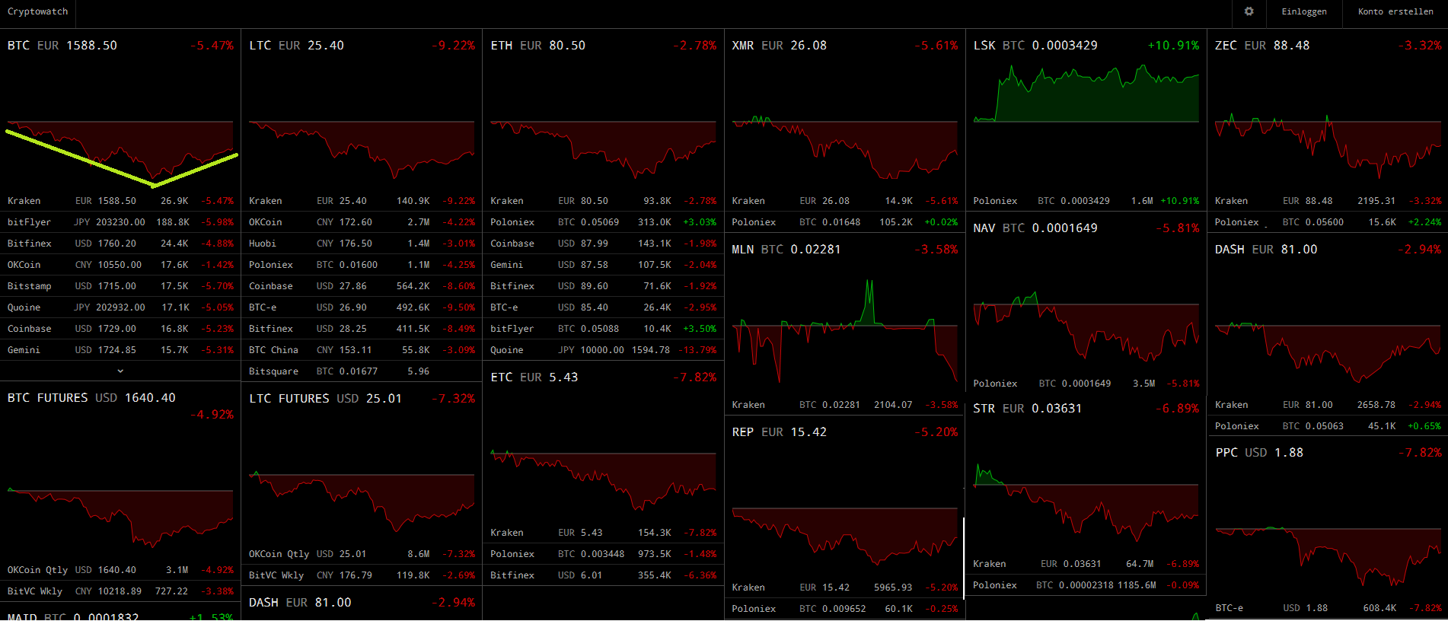Open the bitFlyer JPY 203230.00 row
The image size is (1448, 621).
point(120,222)
